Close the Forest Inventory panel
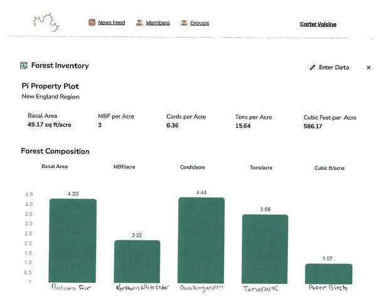This screenshot has height=301, width=389. (368, 67)
